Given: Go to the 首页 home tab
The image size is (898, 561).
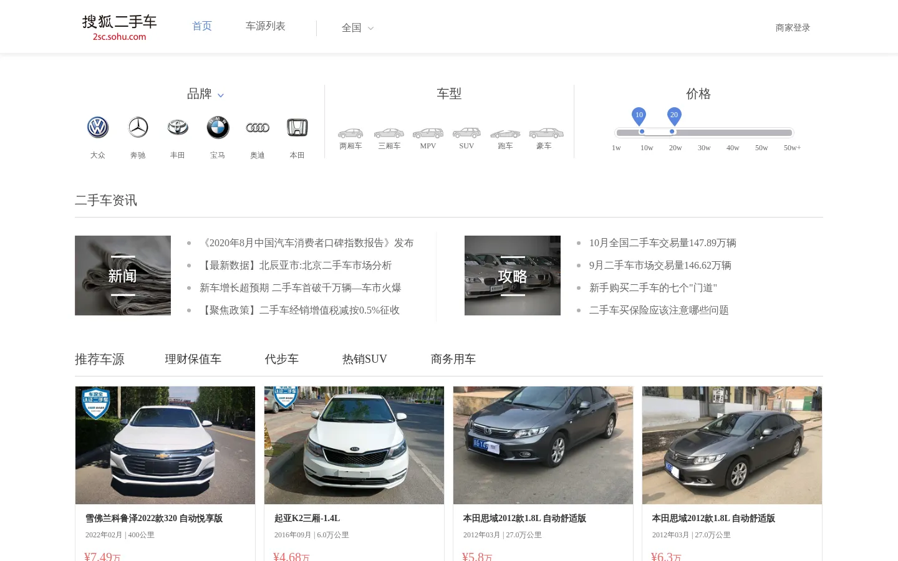Looking at the screenshot, I should [202, 26].
